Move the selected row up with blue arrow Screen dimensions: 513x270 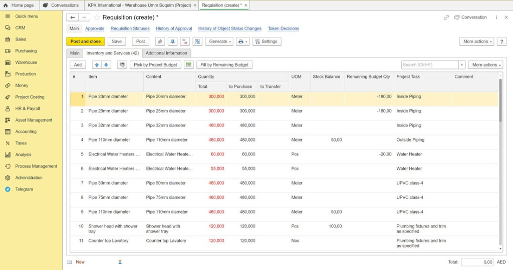(x=97, y=65)
